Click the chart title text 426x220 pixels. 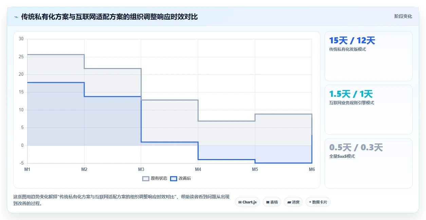[109, 17]
